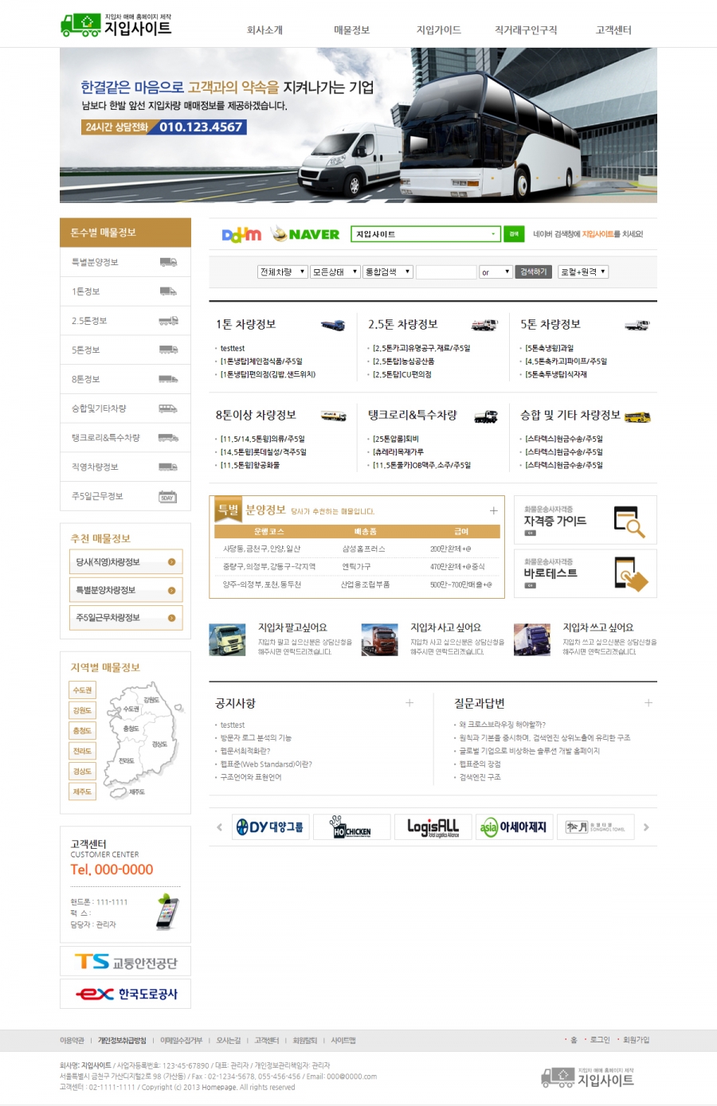
Task: Open the 전체차량 dropdown
Action: pos(282,272)
